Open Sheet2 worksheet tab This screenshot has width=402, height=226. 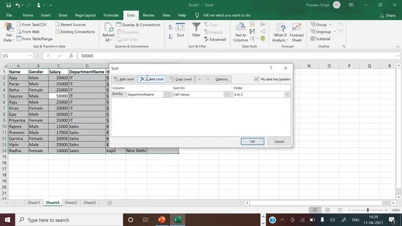[x=71, y=203]
